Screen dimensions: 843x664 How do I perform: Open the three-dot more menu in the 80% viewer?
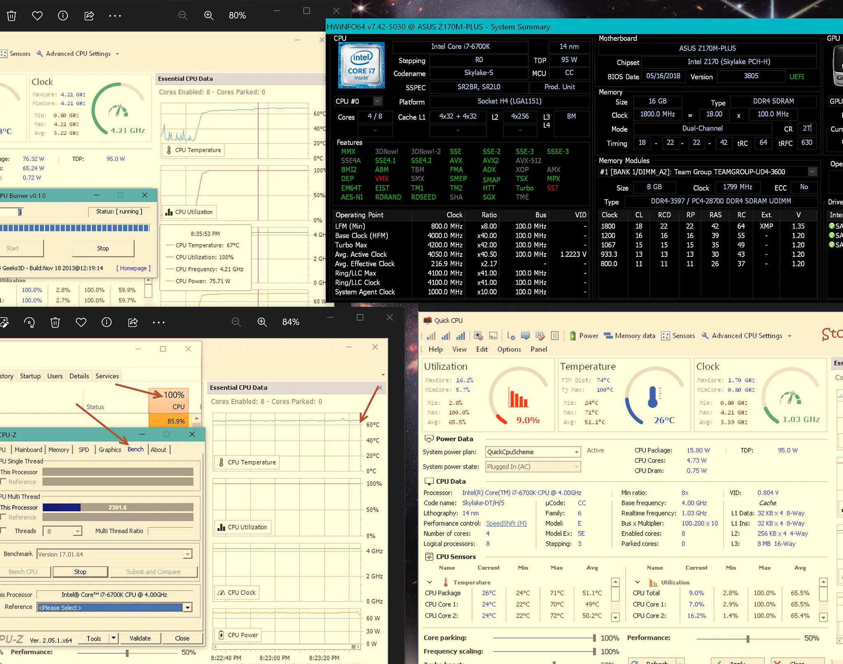(115, 16)
